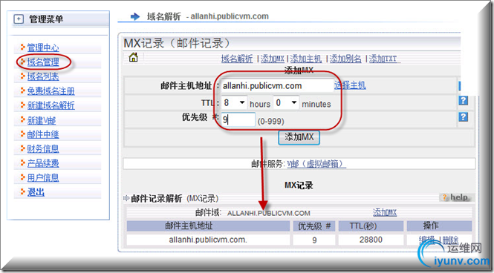Click the 添加MX submit button

(299, 137)
